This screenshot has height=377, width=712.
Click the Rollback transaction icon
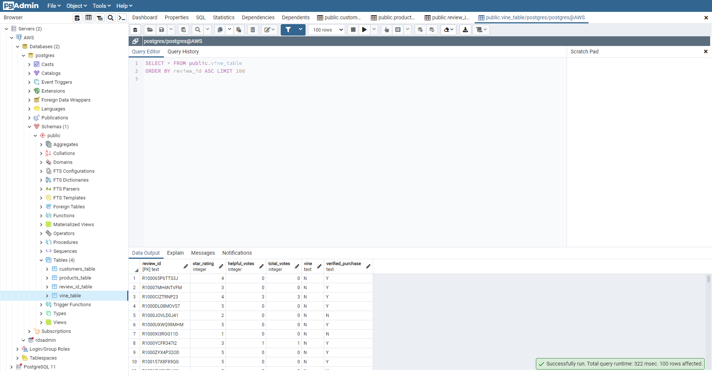(432, 30)
